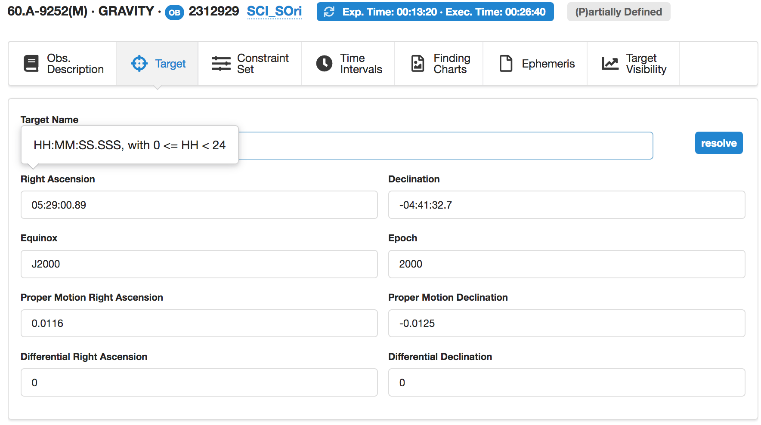Image resolution: width=761 pixels, height=425 pixels.
Task: Click the refresh icon beside Exp. Time
Action: point(329,12)
